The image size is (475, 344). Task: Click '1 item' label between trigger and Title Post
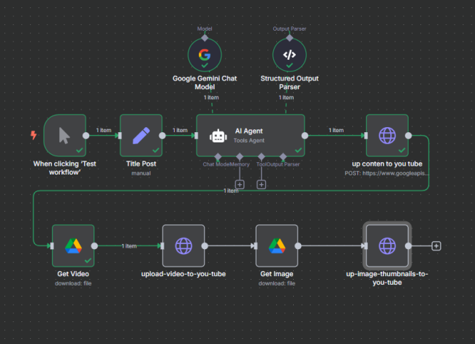104,130
